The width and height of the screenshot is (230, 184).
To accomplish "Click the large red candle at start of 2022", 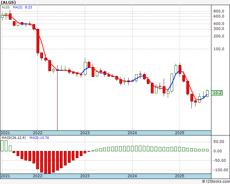I will (38, 41).
